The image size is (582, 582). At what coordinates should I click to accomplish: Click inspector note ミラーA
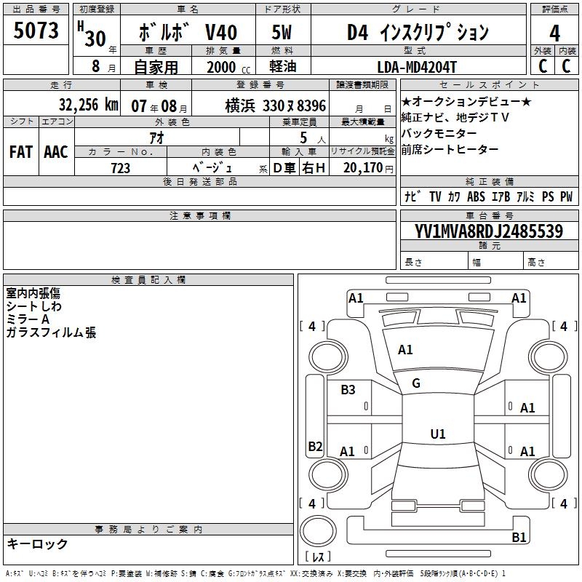coord(28,319)
